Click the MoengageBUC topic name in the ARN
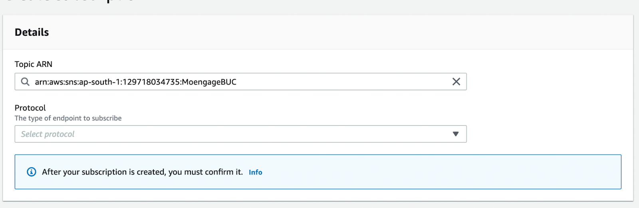Image resolution: width=639 pixels, height=208 pixels. tap(209, 82)
